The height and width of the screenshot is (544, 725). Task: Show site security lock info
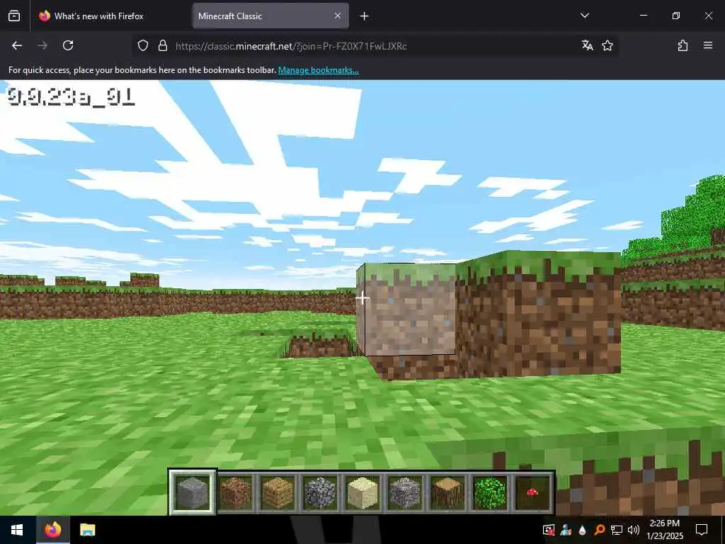[163, 45]
